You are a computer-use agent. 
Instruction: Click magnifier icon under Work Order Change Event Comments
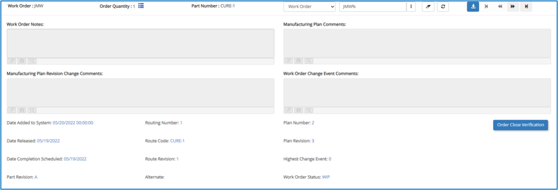point(308,110)
